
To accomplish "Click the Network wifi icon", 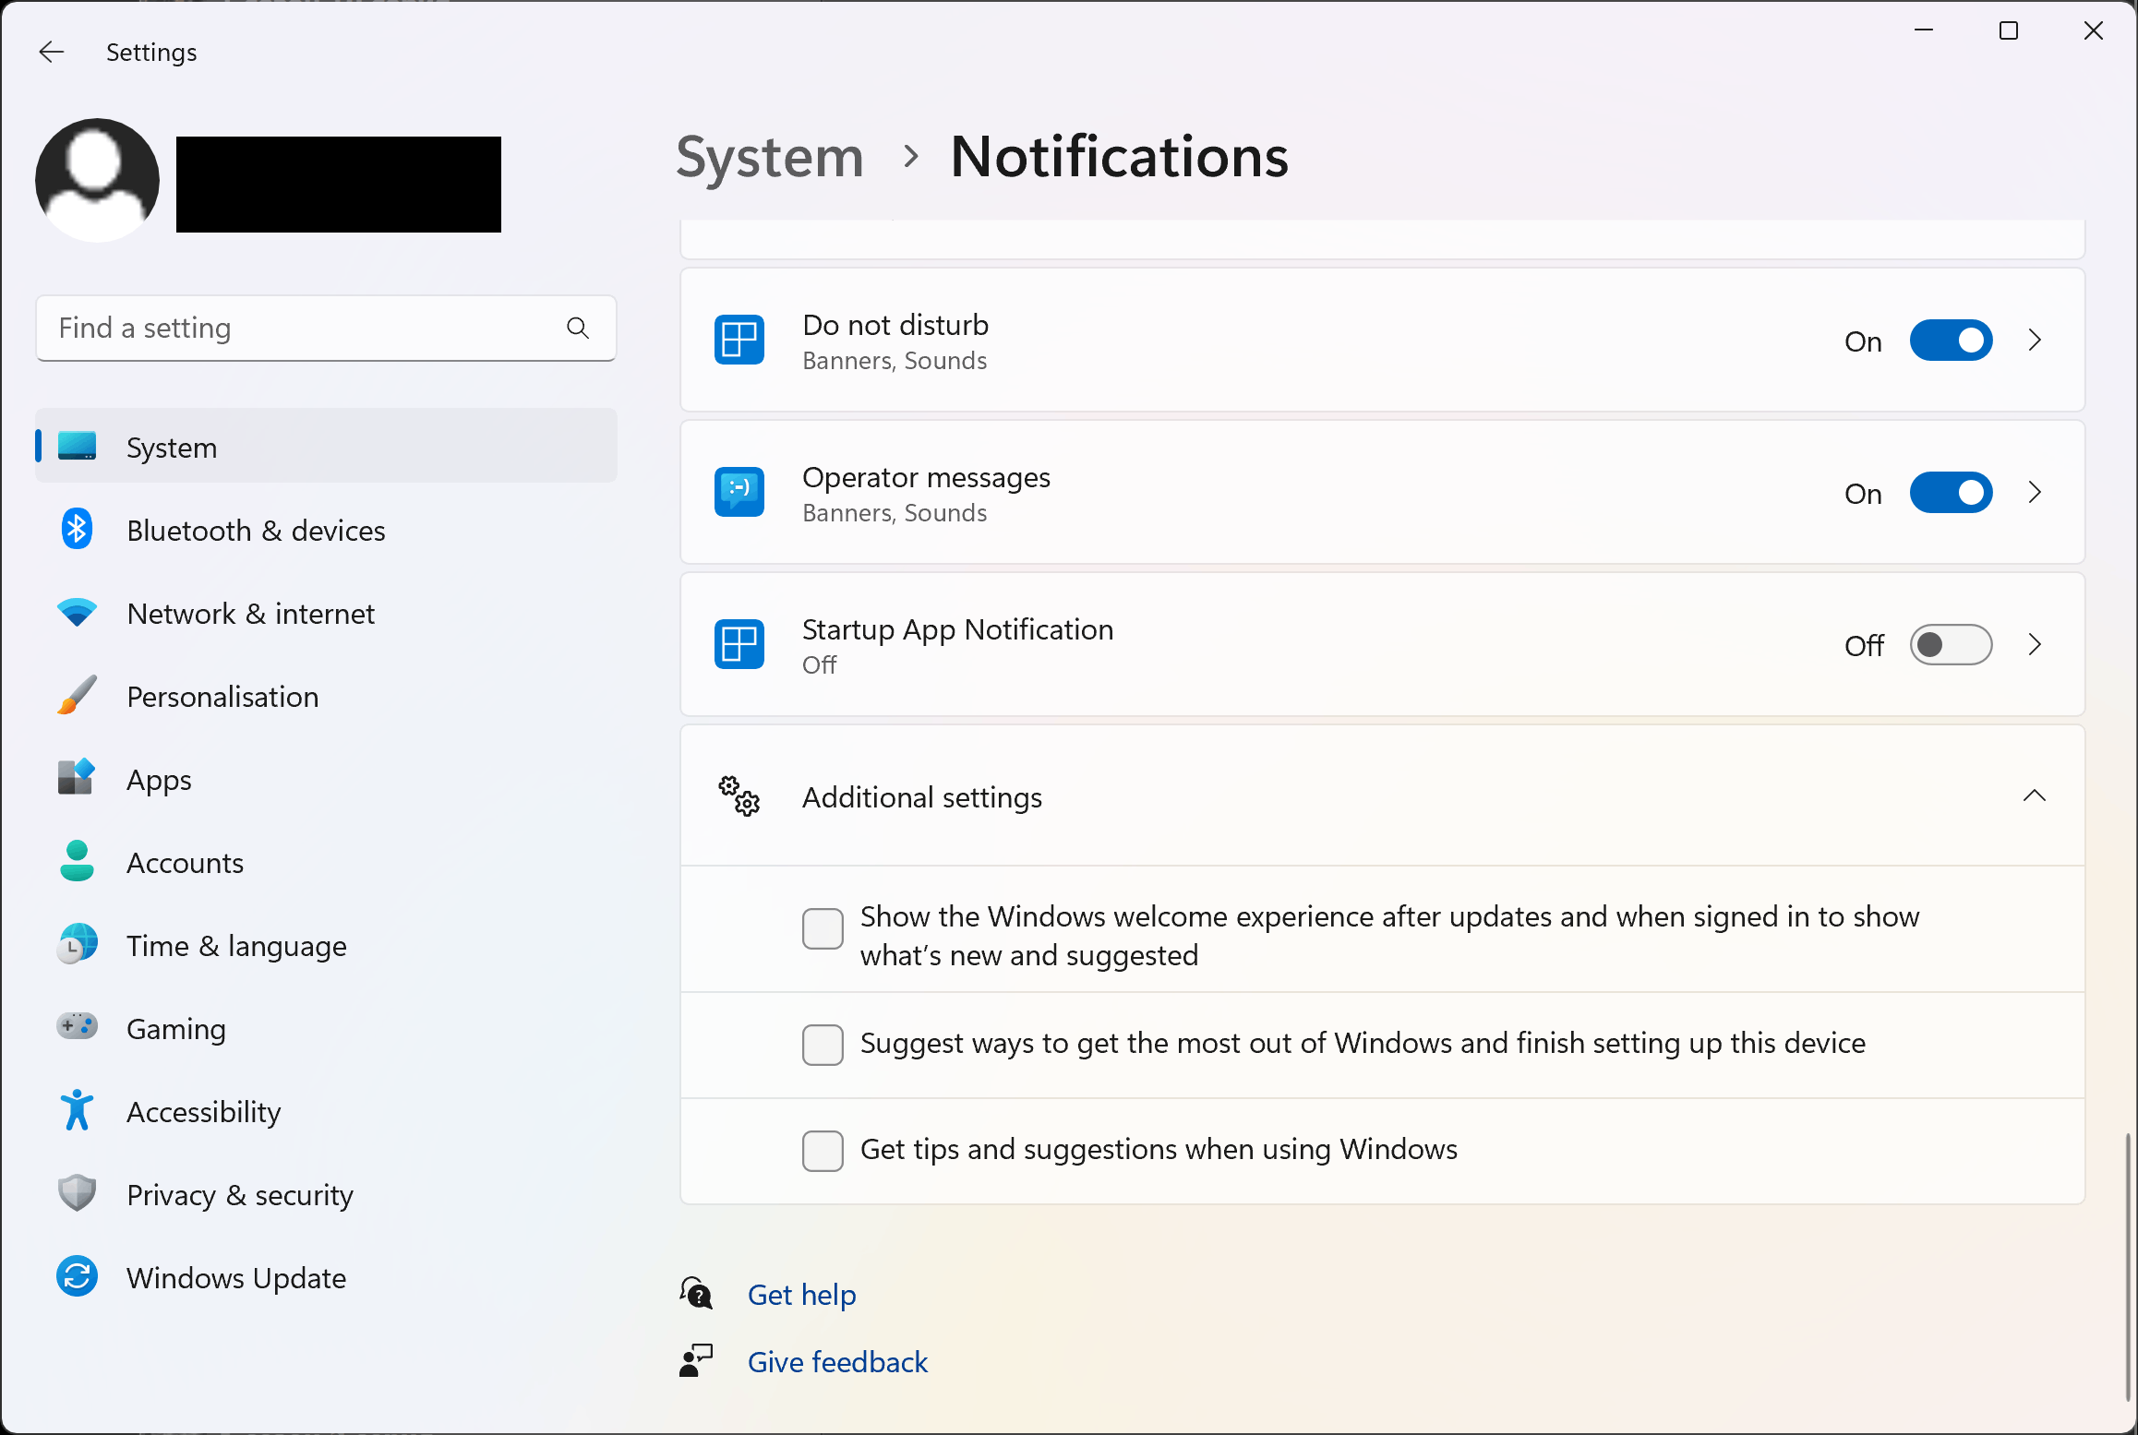I will pyautogui.click(x=77, y=613).
